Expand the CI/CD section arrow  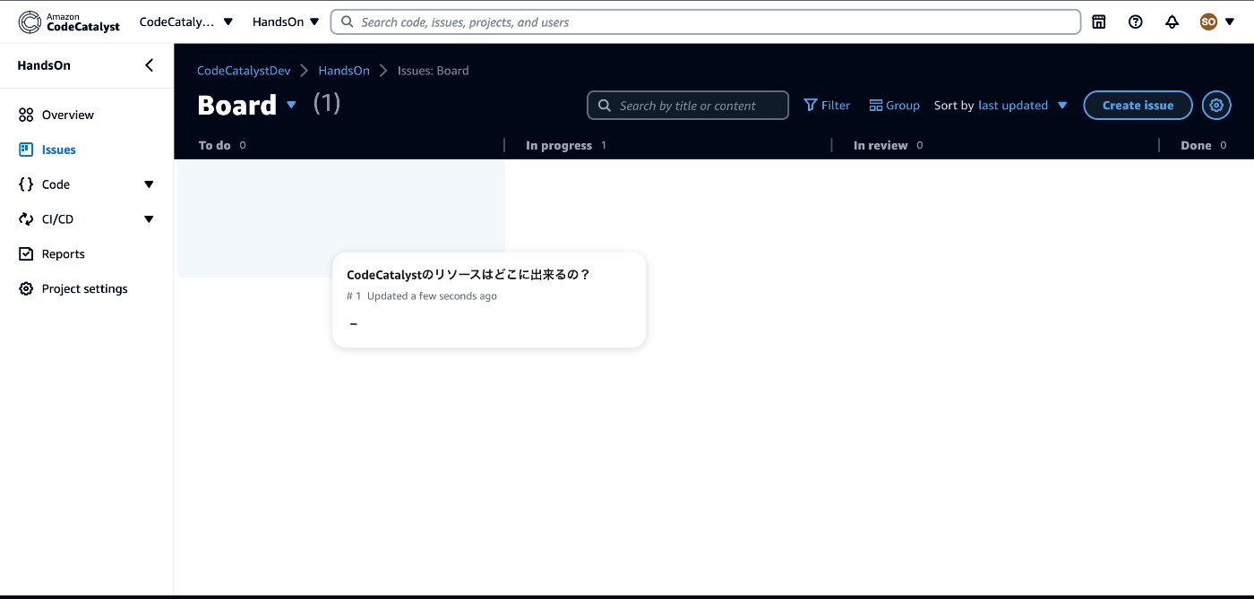tap(149, 219)
